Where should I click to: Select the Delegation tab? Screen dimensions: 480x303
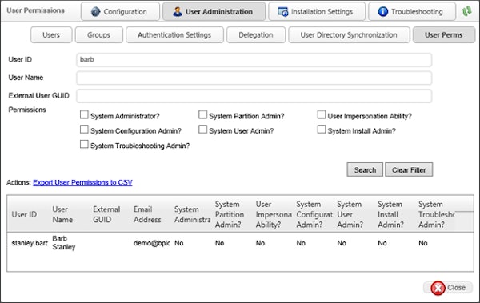[x=256, y=35]
